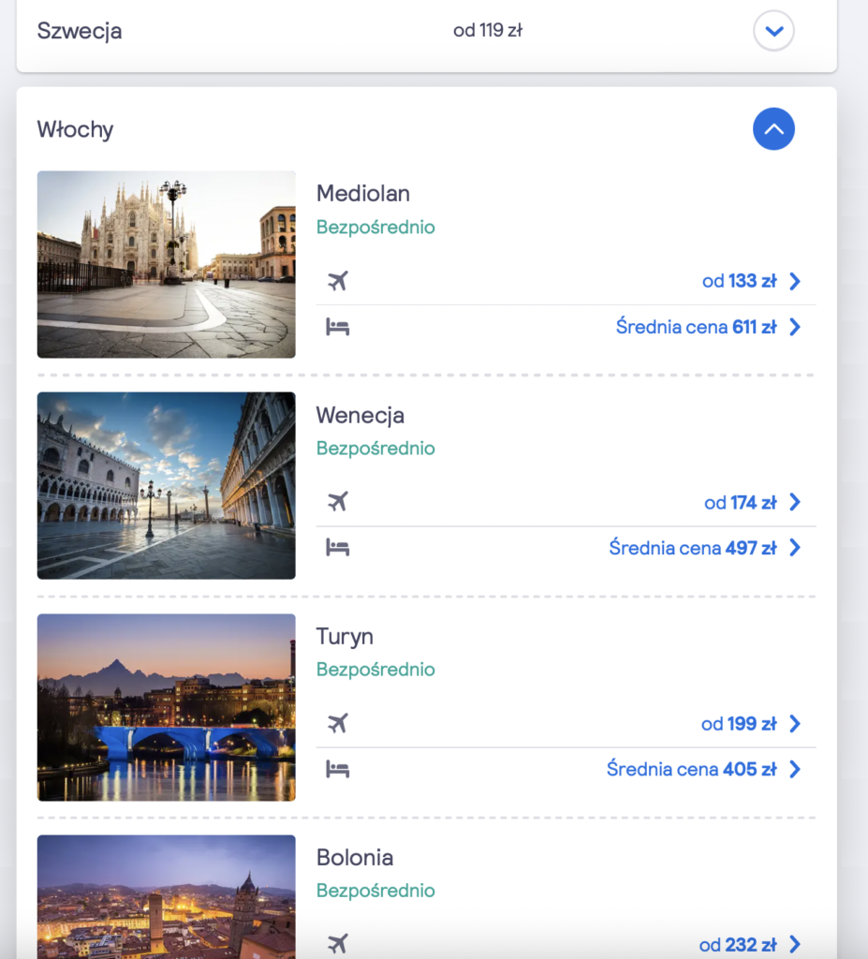Click the hotel bed icon under Wenecja
868x959 pixels.
click(x=338, y=548)
